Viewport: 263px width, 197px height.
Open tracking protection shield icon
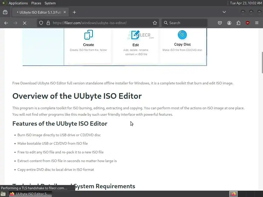[x=41, y=23]
